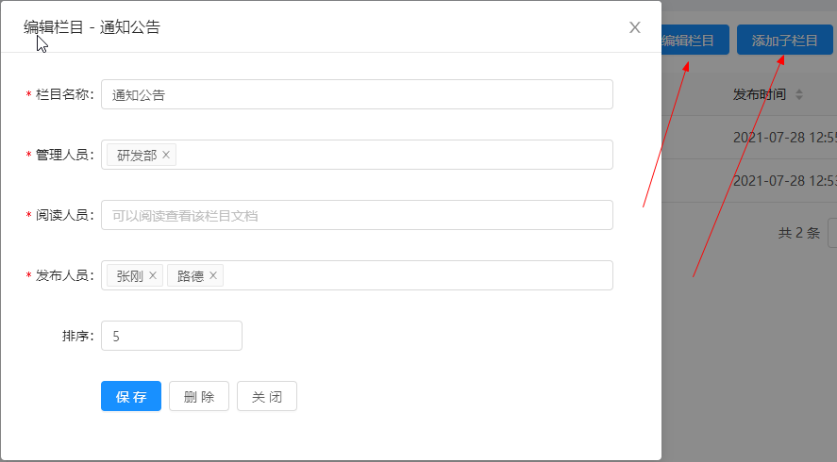Select the 路德 tag in 发布人员

click(191, 276)
